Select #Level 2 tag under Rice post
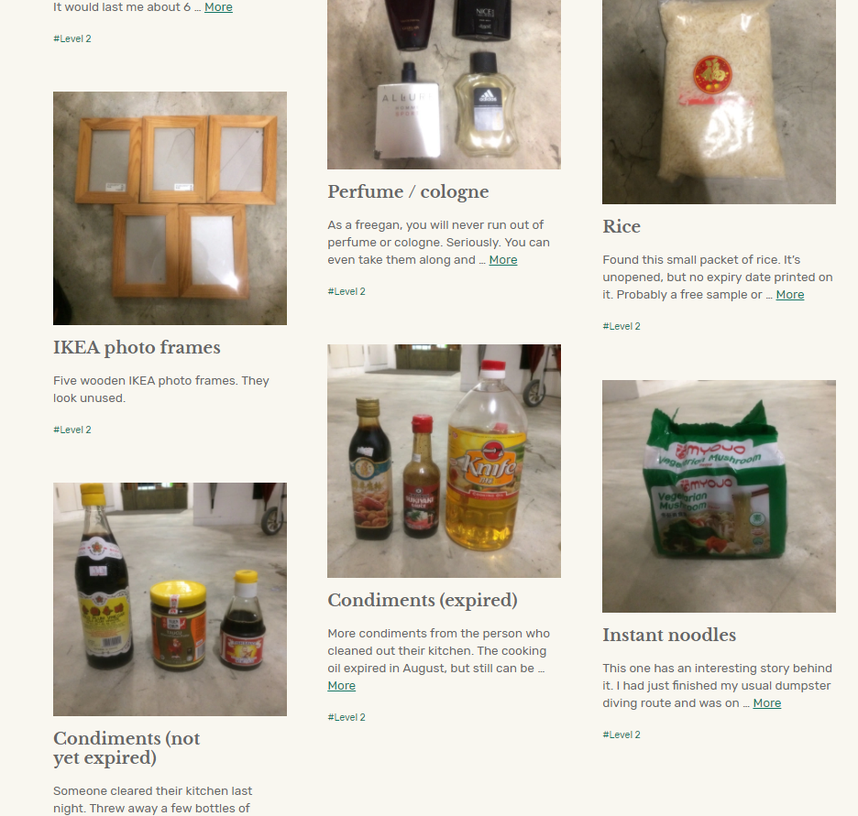858x816 pixels. pos(621,326)
